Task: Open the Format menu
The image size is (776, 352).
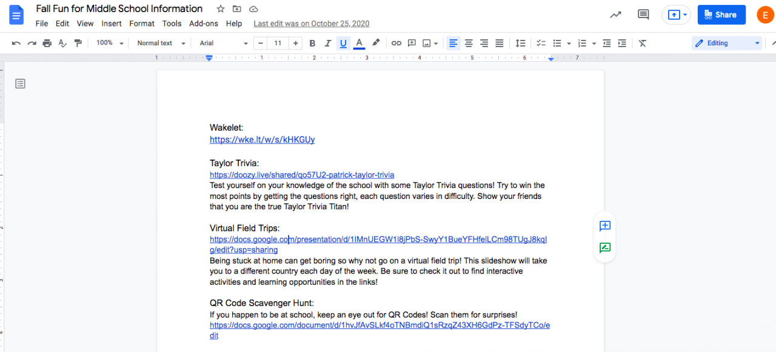Action: [142, 24]
